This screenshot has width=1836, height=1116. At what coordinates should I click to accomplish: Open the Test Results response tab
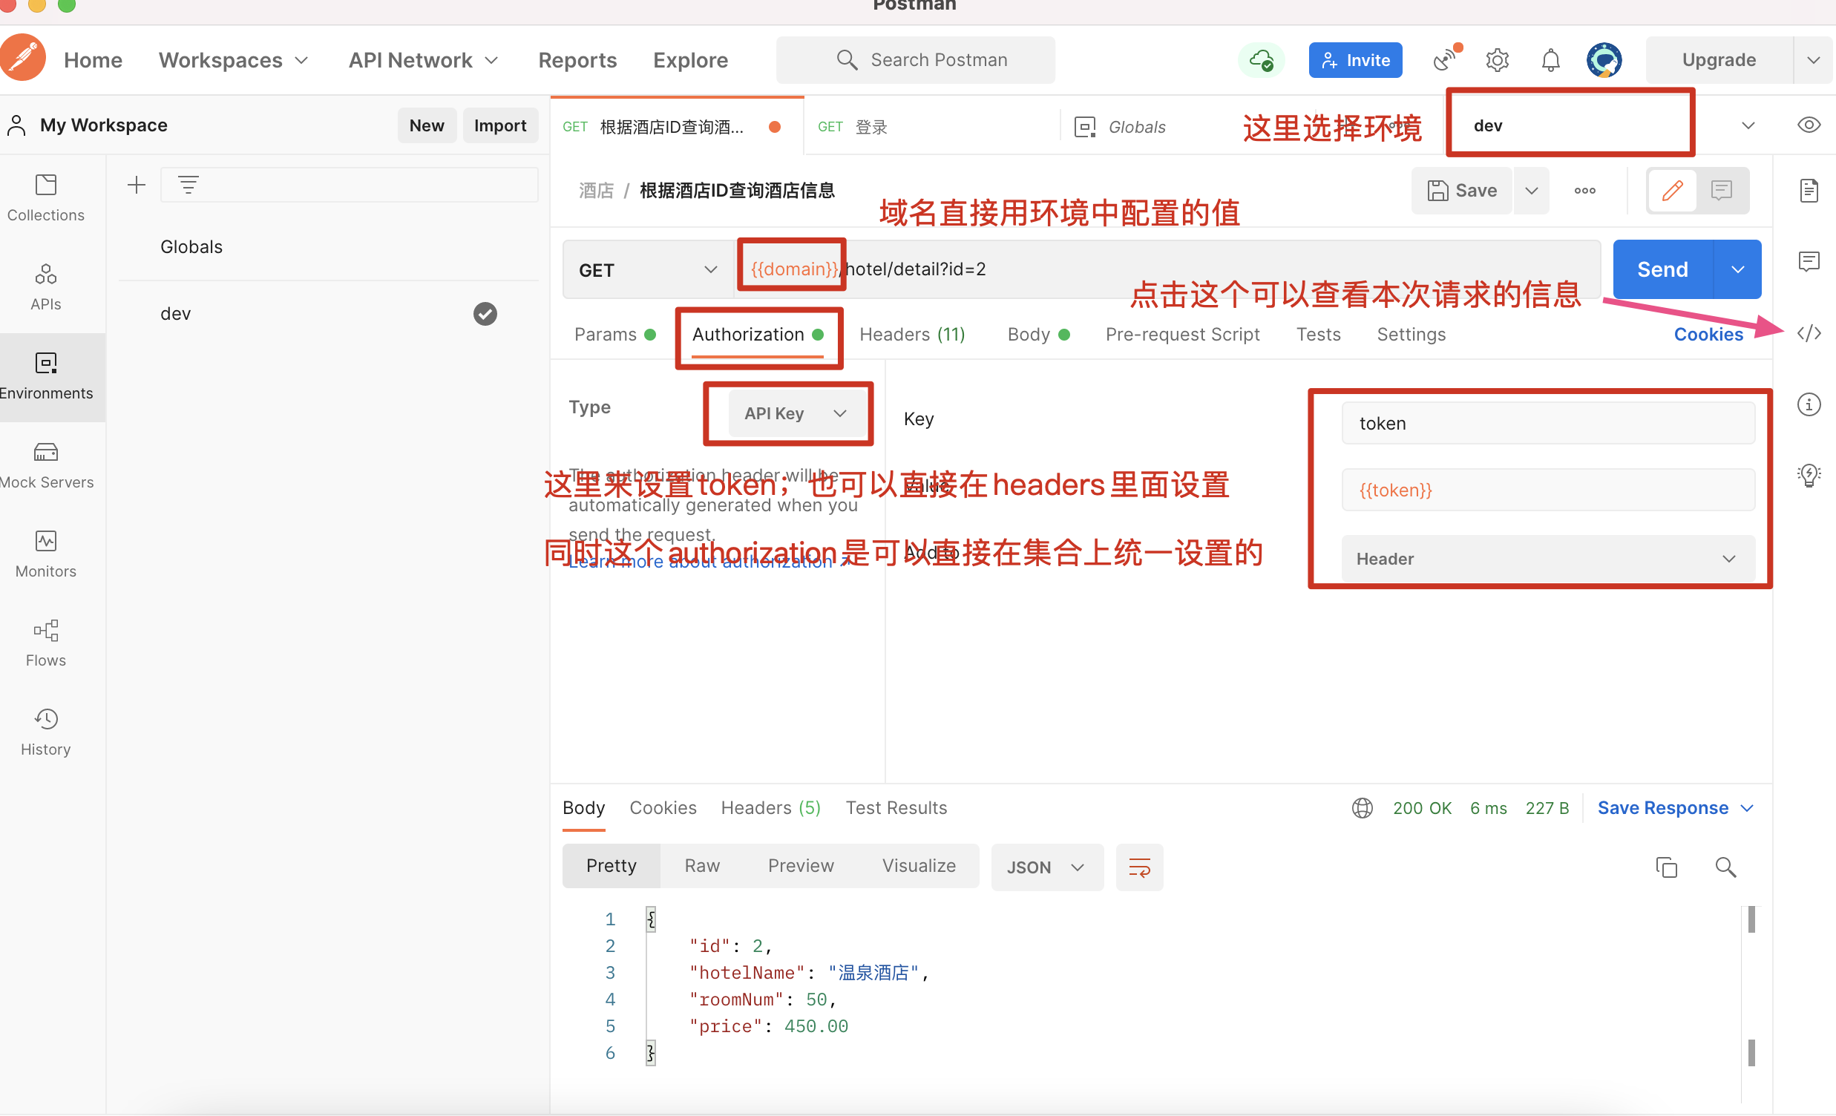896,808
